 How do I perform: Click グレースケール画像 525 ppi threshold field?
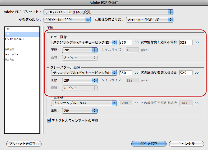(x=186, y=73)
